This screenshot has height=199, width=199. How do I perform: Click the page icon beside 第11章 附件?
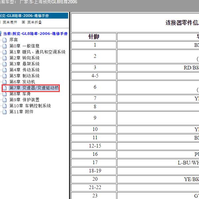click(x=5, y=112)
